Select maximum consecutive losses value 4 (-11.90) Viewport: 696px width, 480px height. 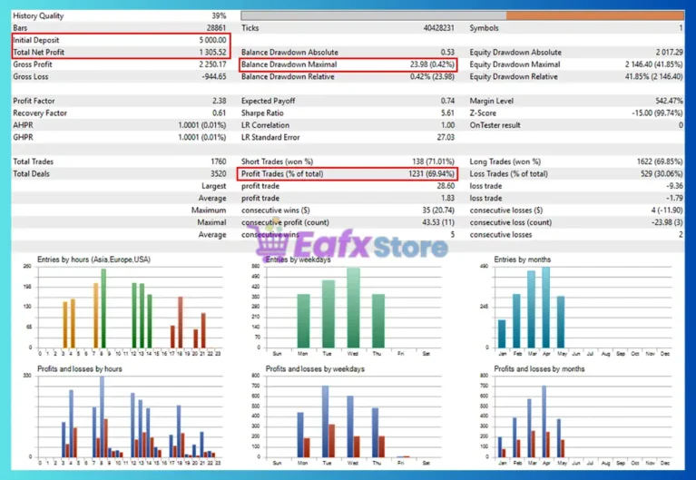[x=667, y=211]
